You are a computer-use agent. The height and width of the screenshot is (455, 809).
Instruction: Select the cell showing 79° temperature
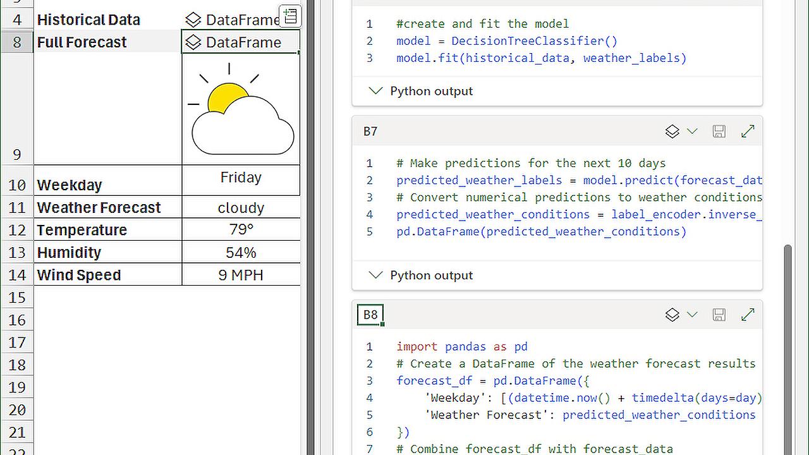240,229
